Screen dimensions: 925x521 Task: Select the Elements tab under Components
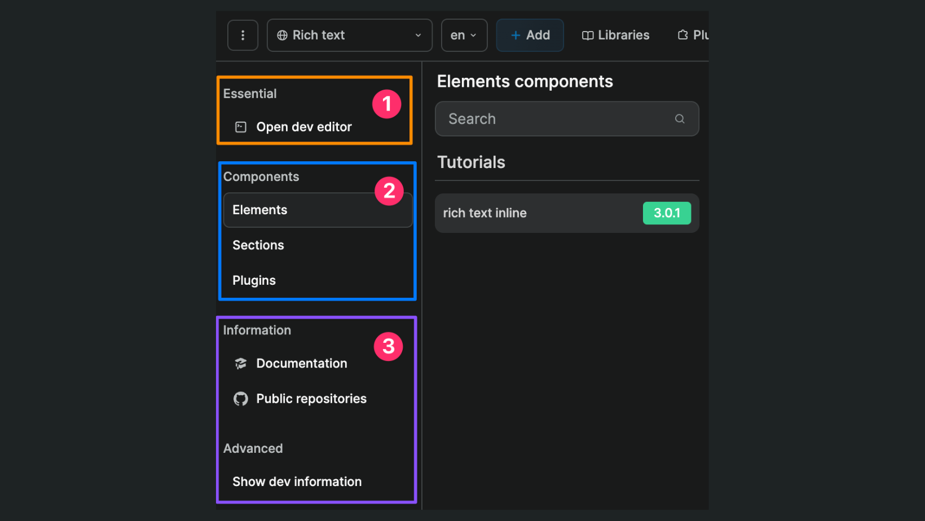(x=260, y=210)
